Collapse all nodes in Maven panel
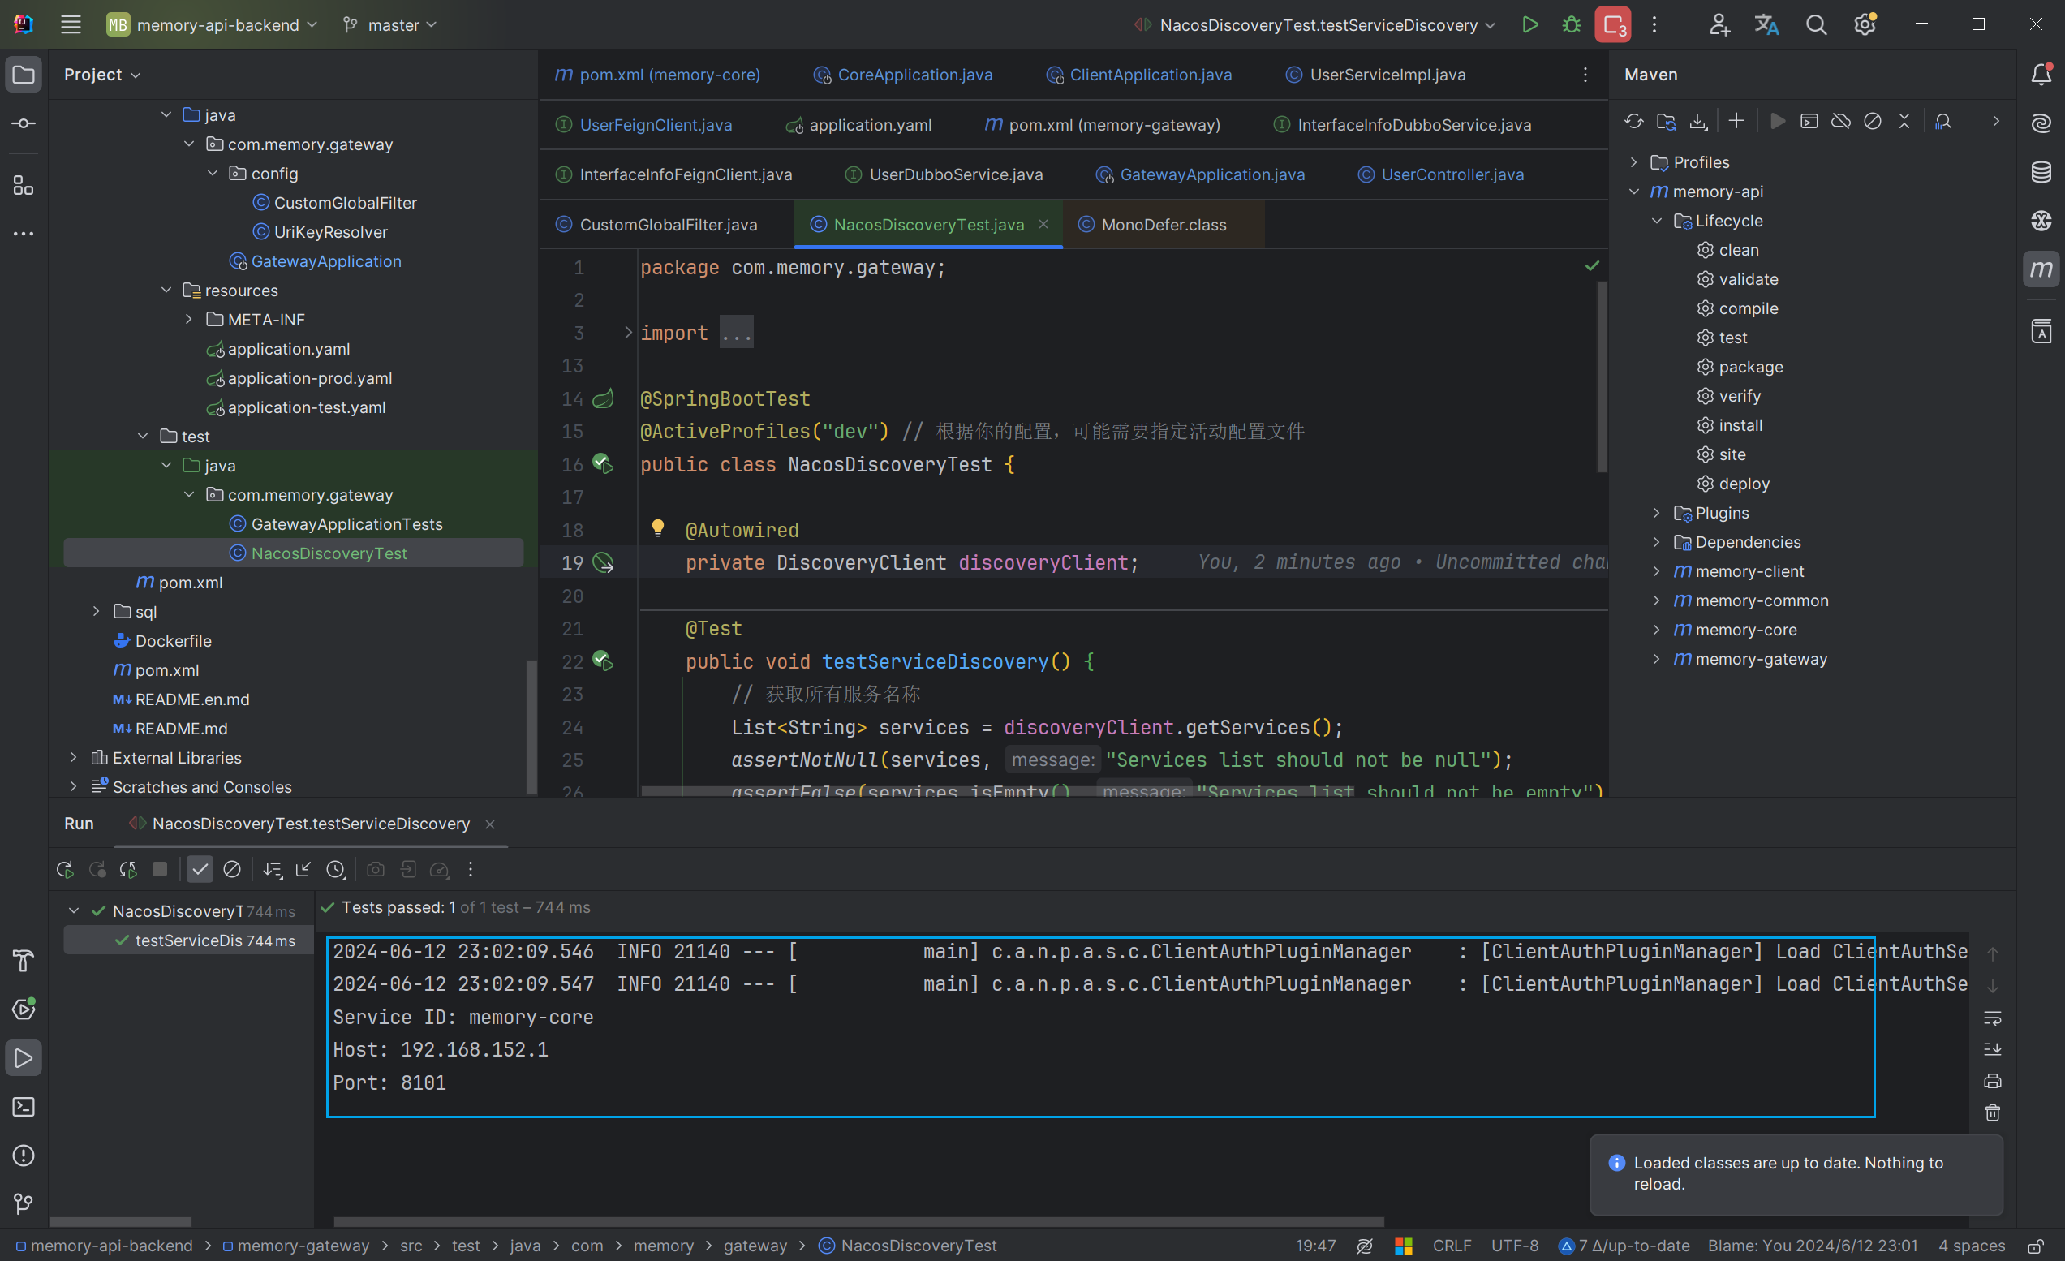The image size is (2065, 1261). pos(1904,122)
